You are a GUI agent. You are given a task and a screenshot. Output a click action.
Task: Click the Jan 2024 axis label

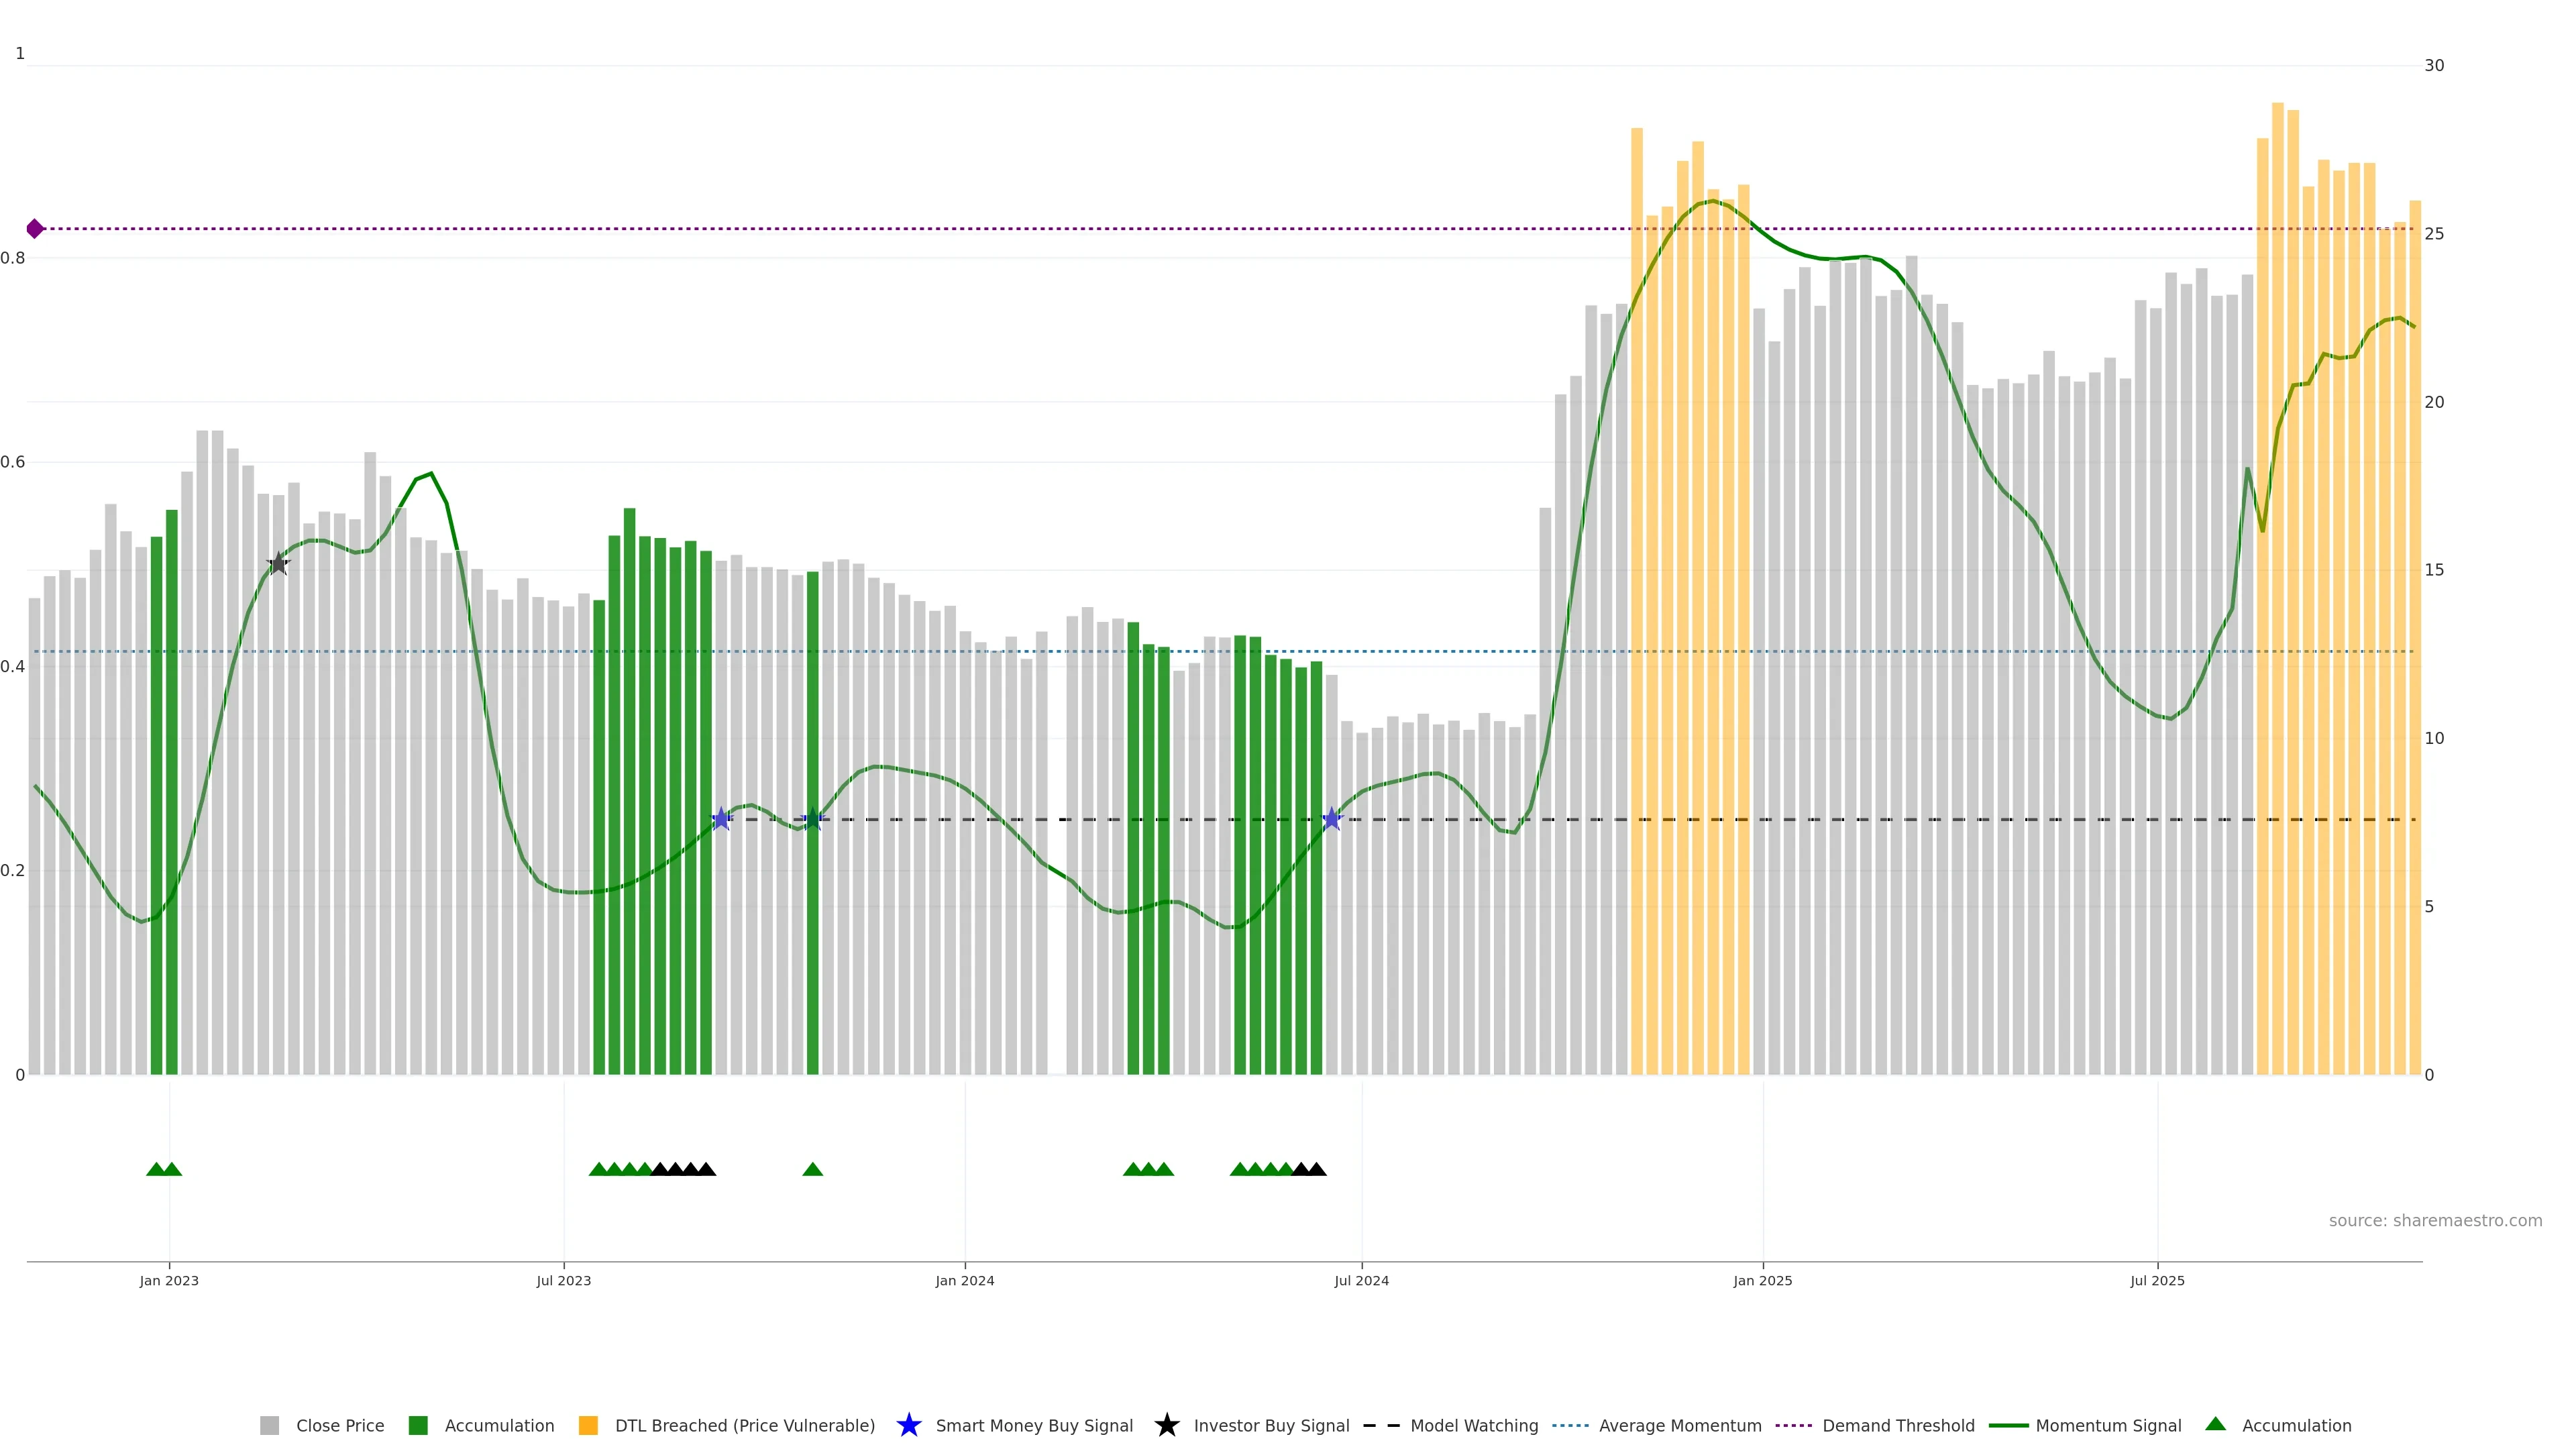tap(964, 1280)
